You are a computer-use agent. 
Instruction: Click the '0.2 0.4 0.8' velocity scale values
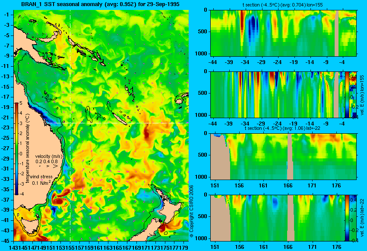47,161
